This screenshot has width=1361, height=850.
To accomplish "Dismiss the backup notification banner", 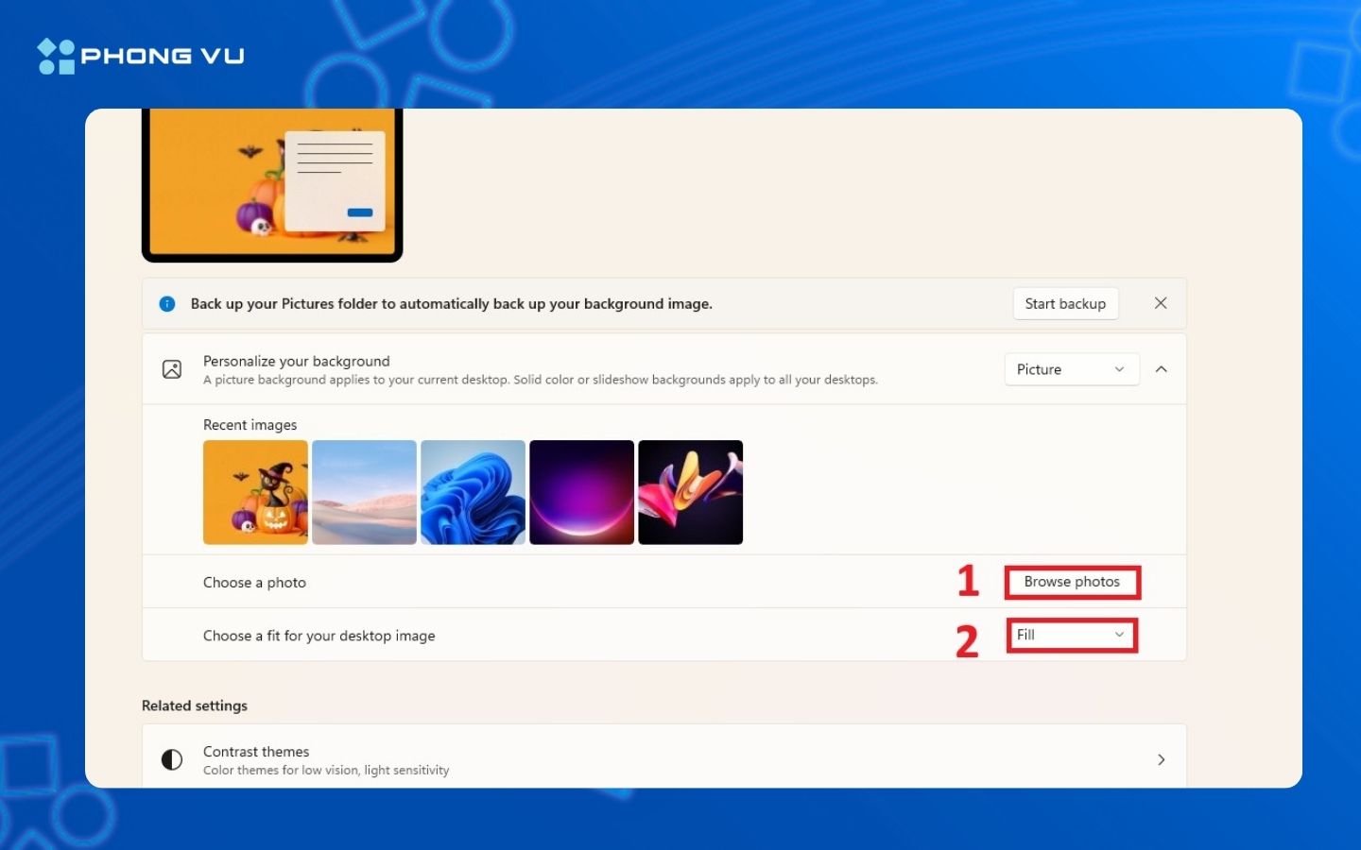I will click(x=1161, y=303).
